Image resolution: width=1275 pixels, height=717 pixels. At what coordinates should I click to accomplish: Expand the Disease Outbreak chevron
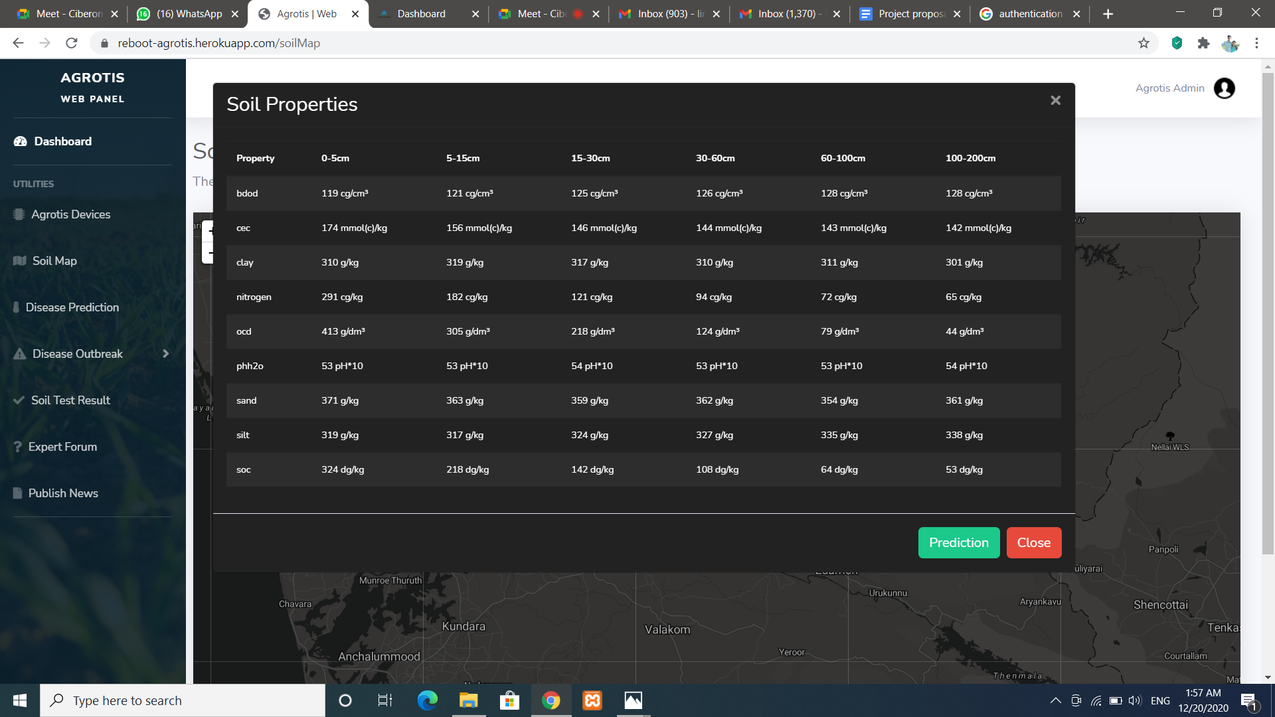tap(165, 354)
